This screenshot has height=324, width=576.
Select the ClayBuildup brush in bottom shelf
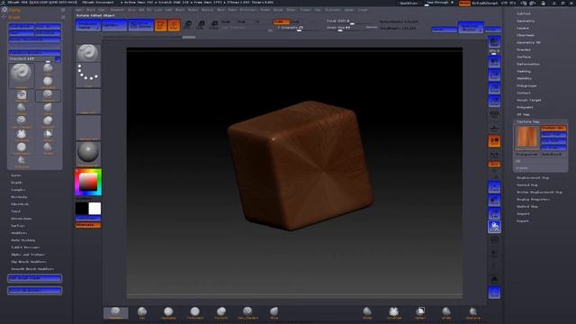[x=168, y=313]
